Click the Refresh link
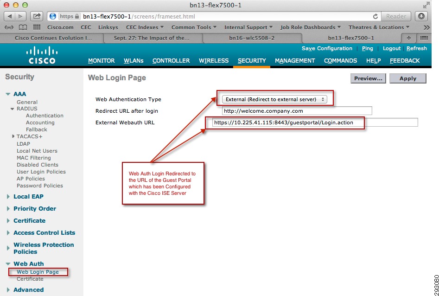Image resolution: width=439 pixels, height=296 pixels. pos(417,49)
